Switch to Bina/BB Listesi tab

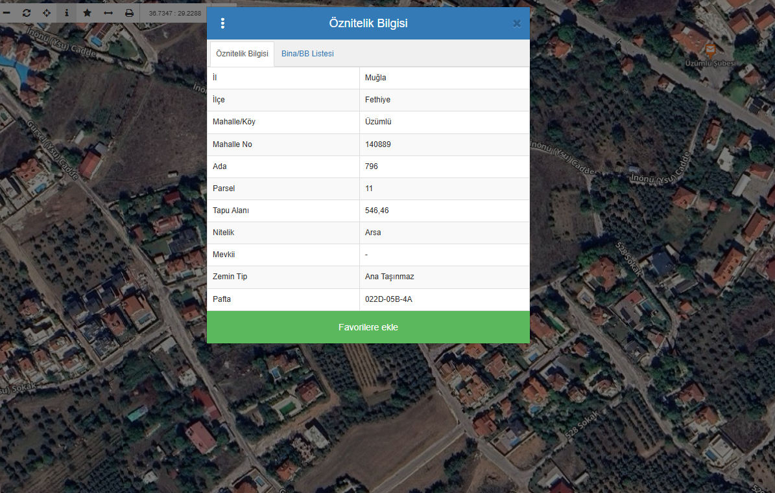pyautogui.click(x=307, y=54)
